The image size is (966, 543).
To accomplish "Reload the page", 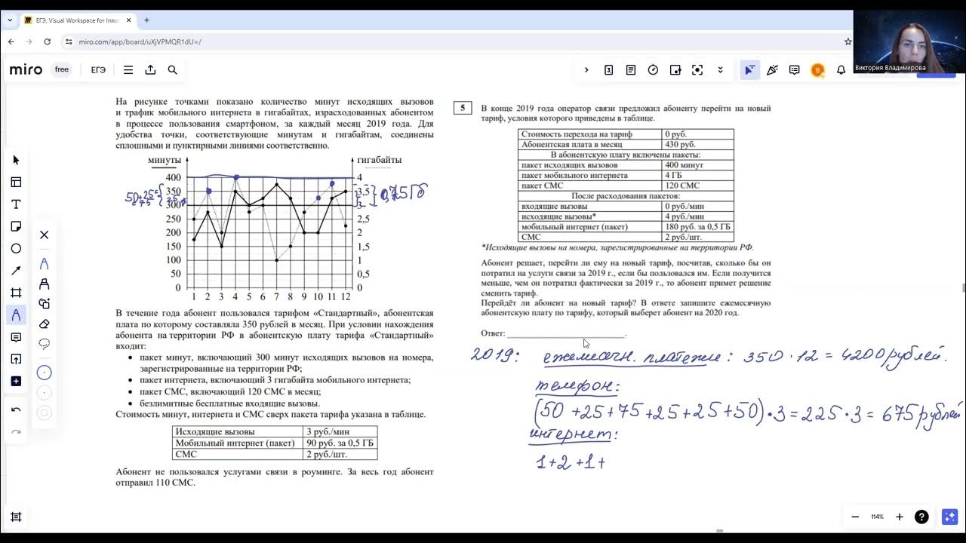I will 48,41.
